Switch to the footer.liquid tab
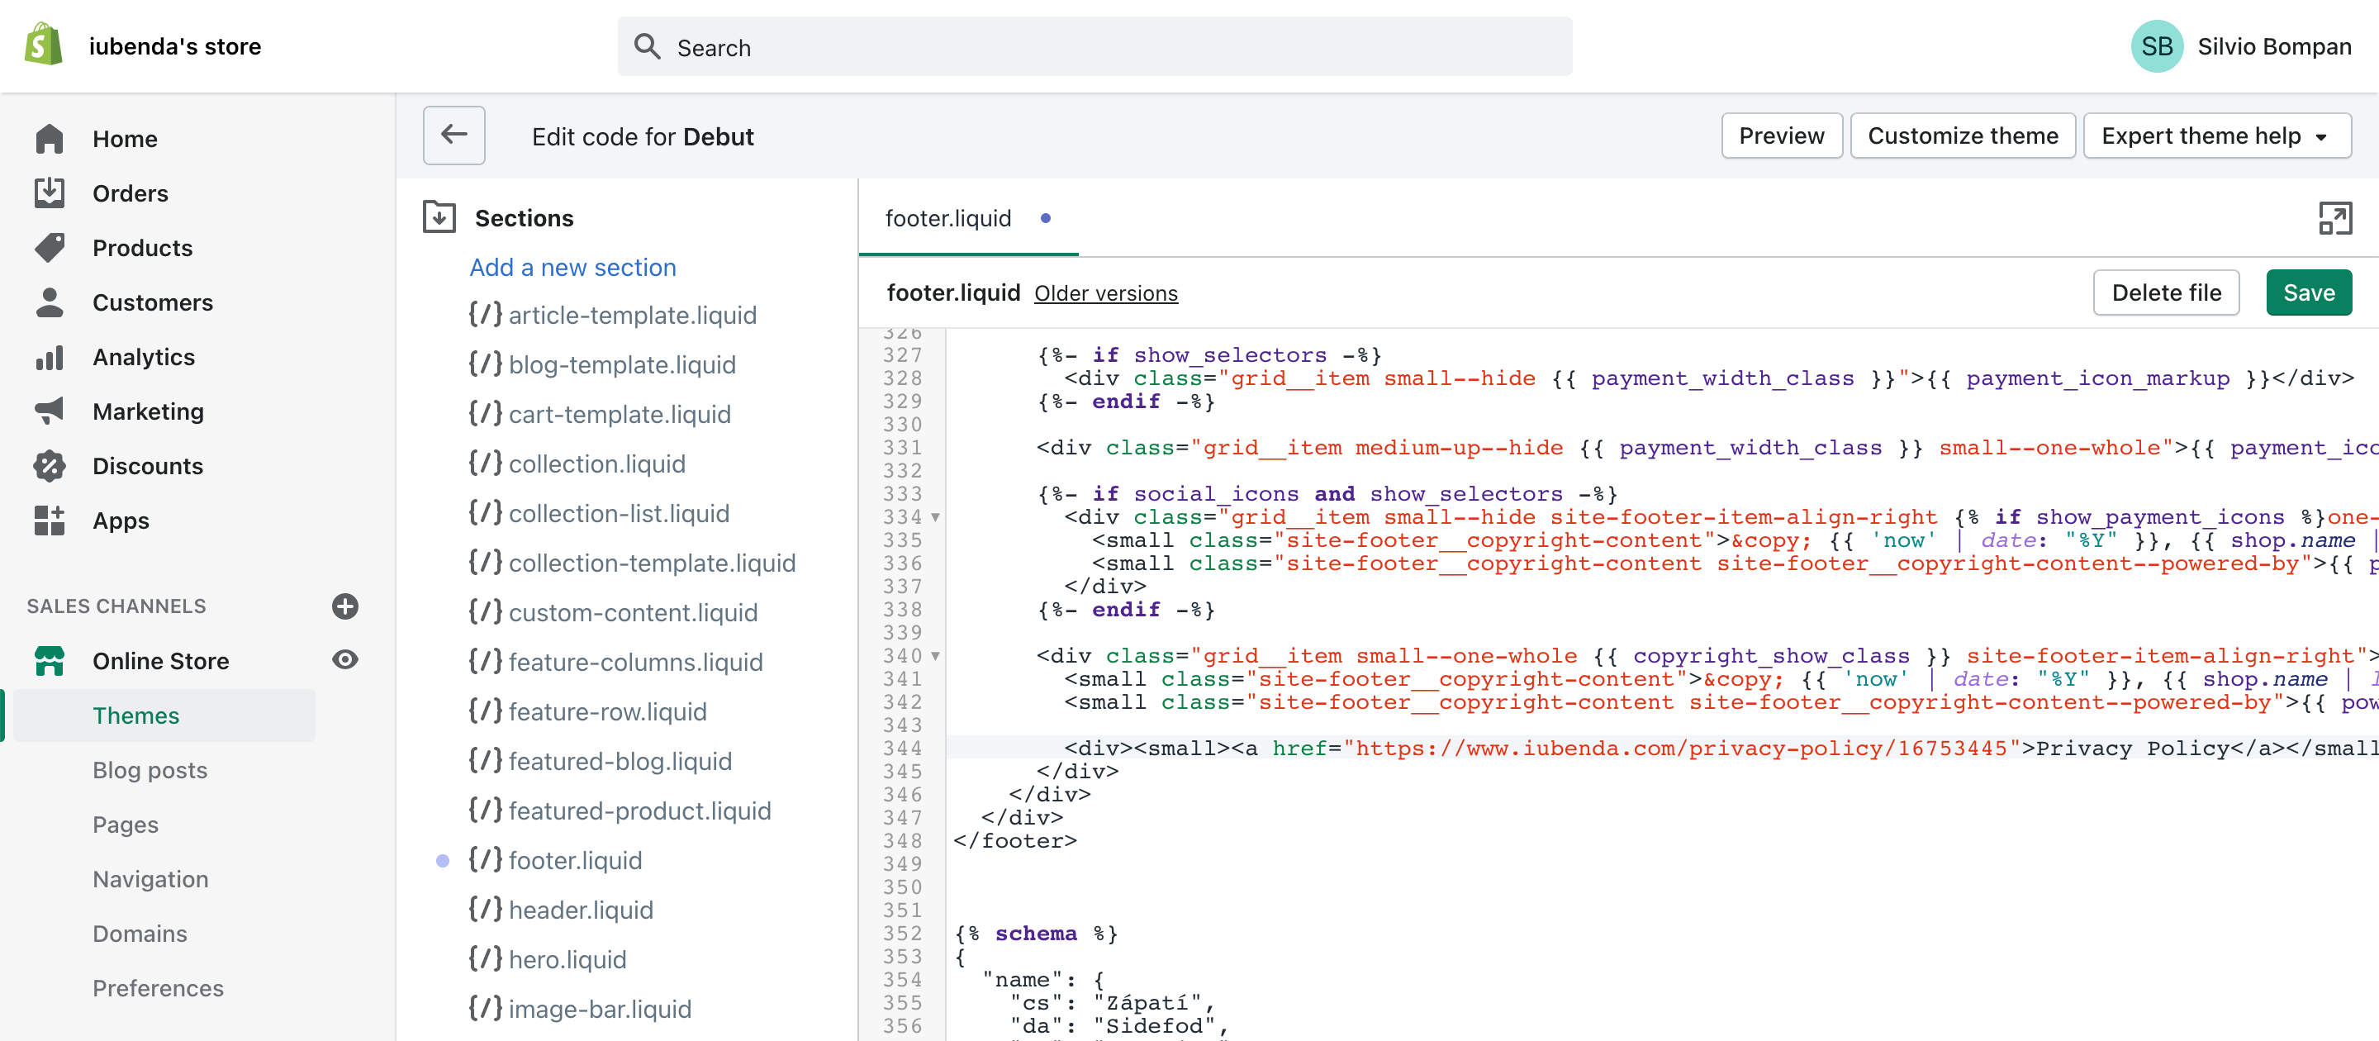 (x=947, y=219)
